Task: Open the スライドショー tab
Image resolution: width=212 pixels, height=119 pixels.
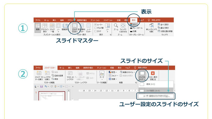Action: tap(108, 20)
